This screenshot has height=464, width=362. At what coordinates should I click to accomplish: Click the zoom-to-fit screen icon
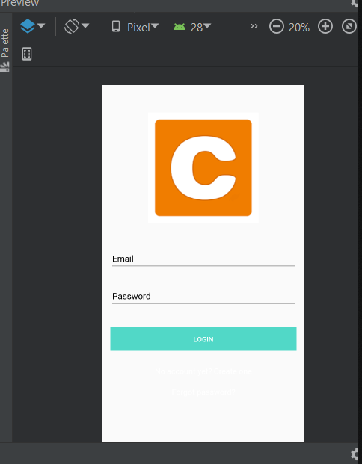coord(349,27)
